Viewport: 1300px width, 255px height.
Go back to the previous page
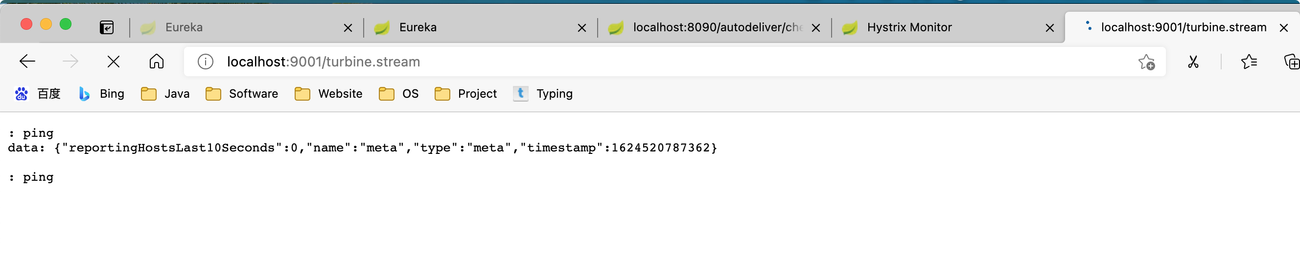(x=27, y=62)
